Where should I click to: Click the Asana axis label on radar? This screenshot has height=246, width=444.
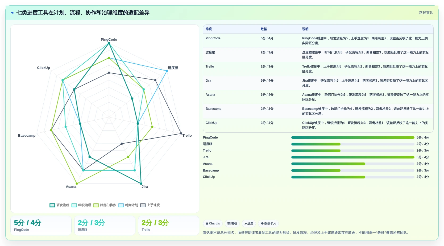71,187
